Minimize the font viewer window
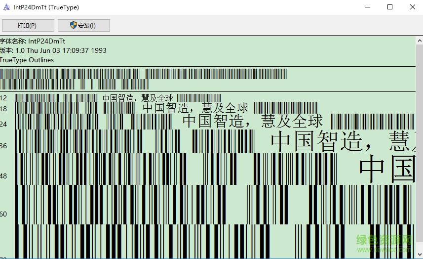The image size is (423, 259). pos(367,7)
